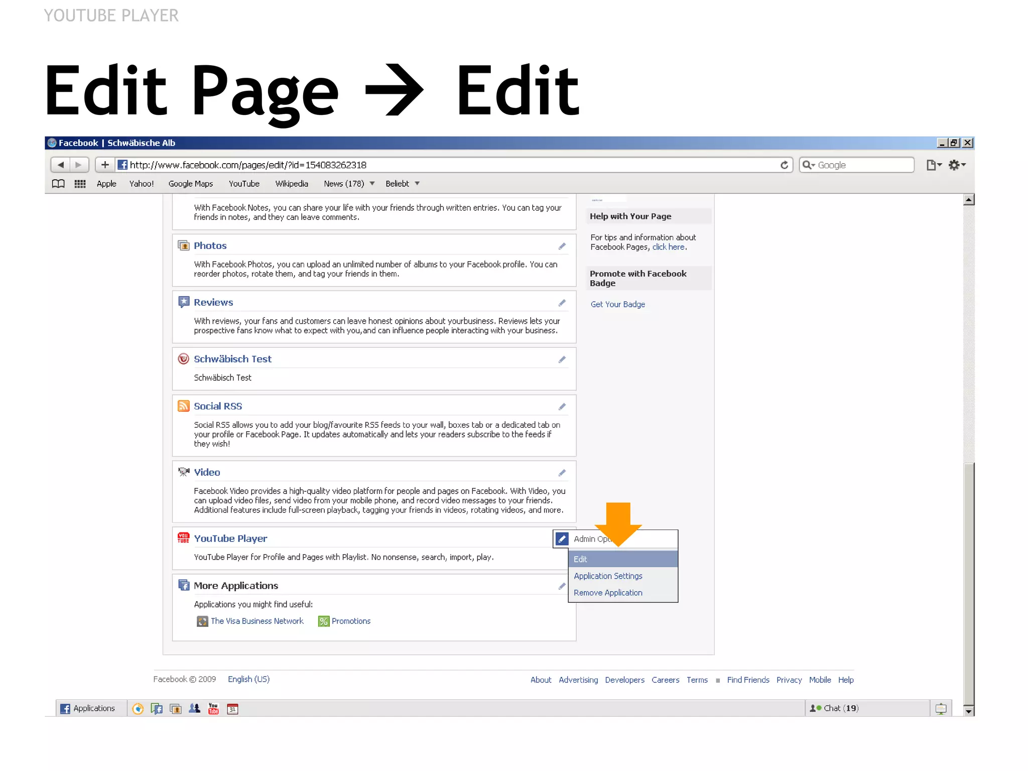Viewport: 1028px width, 771px height.
Task: Click the Get Your Badge link
Action: pos(618,304)
